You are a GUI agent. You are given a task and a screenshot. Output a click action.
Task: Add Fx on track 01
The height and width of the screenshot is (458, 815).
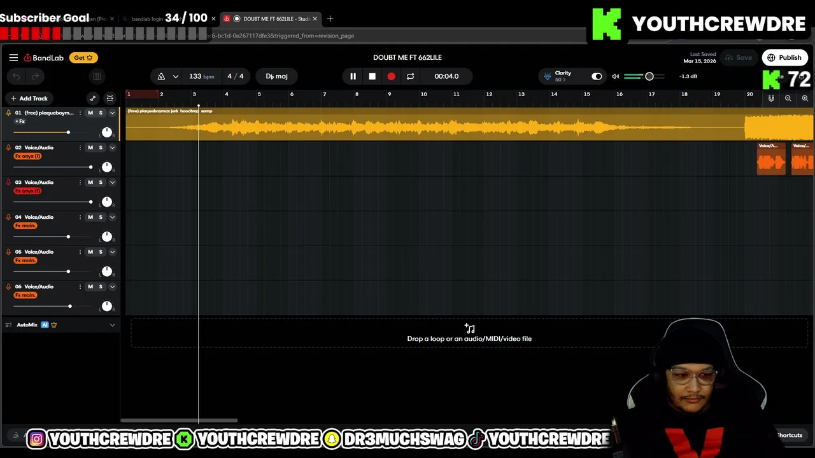pos(20,121)
